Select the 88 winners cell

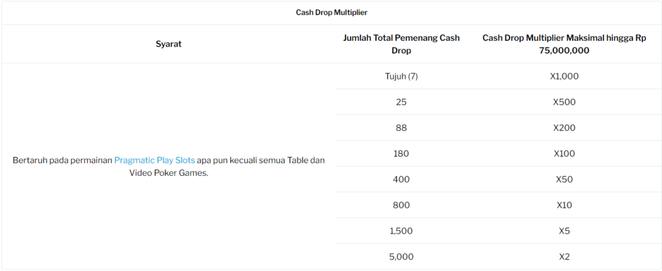[401, 128]
